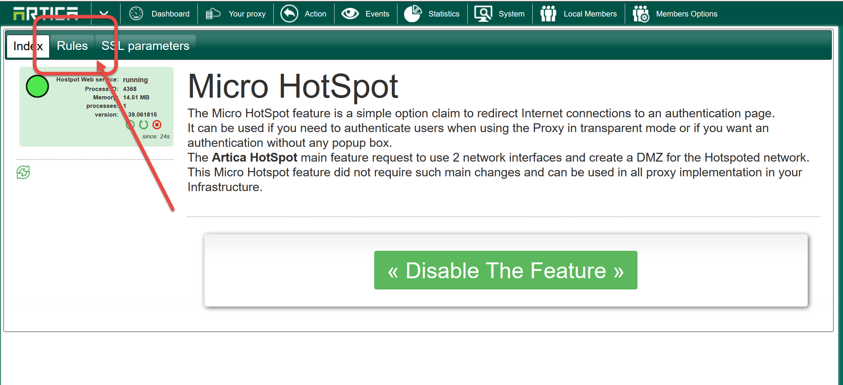This screenshot has width=843, height=385.
Task: Click the green start service icon
Action: click(x=130, y=125)
